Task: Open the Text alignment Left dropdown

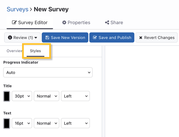Action: (x=75, y=123)
